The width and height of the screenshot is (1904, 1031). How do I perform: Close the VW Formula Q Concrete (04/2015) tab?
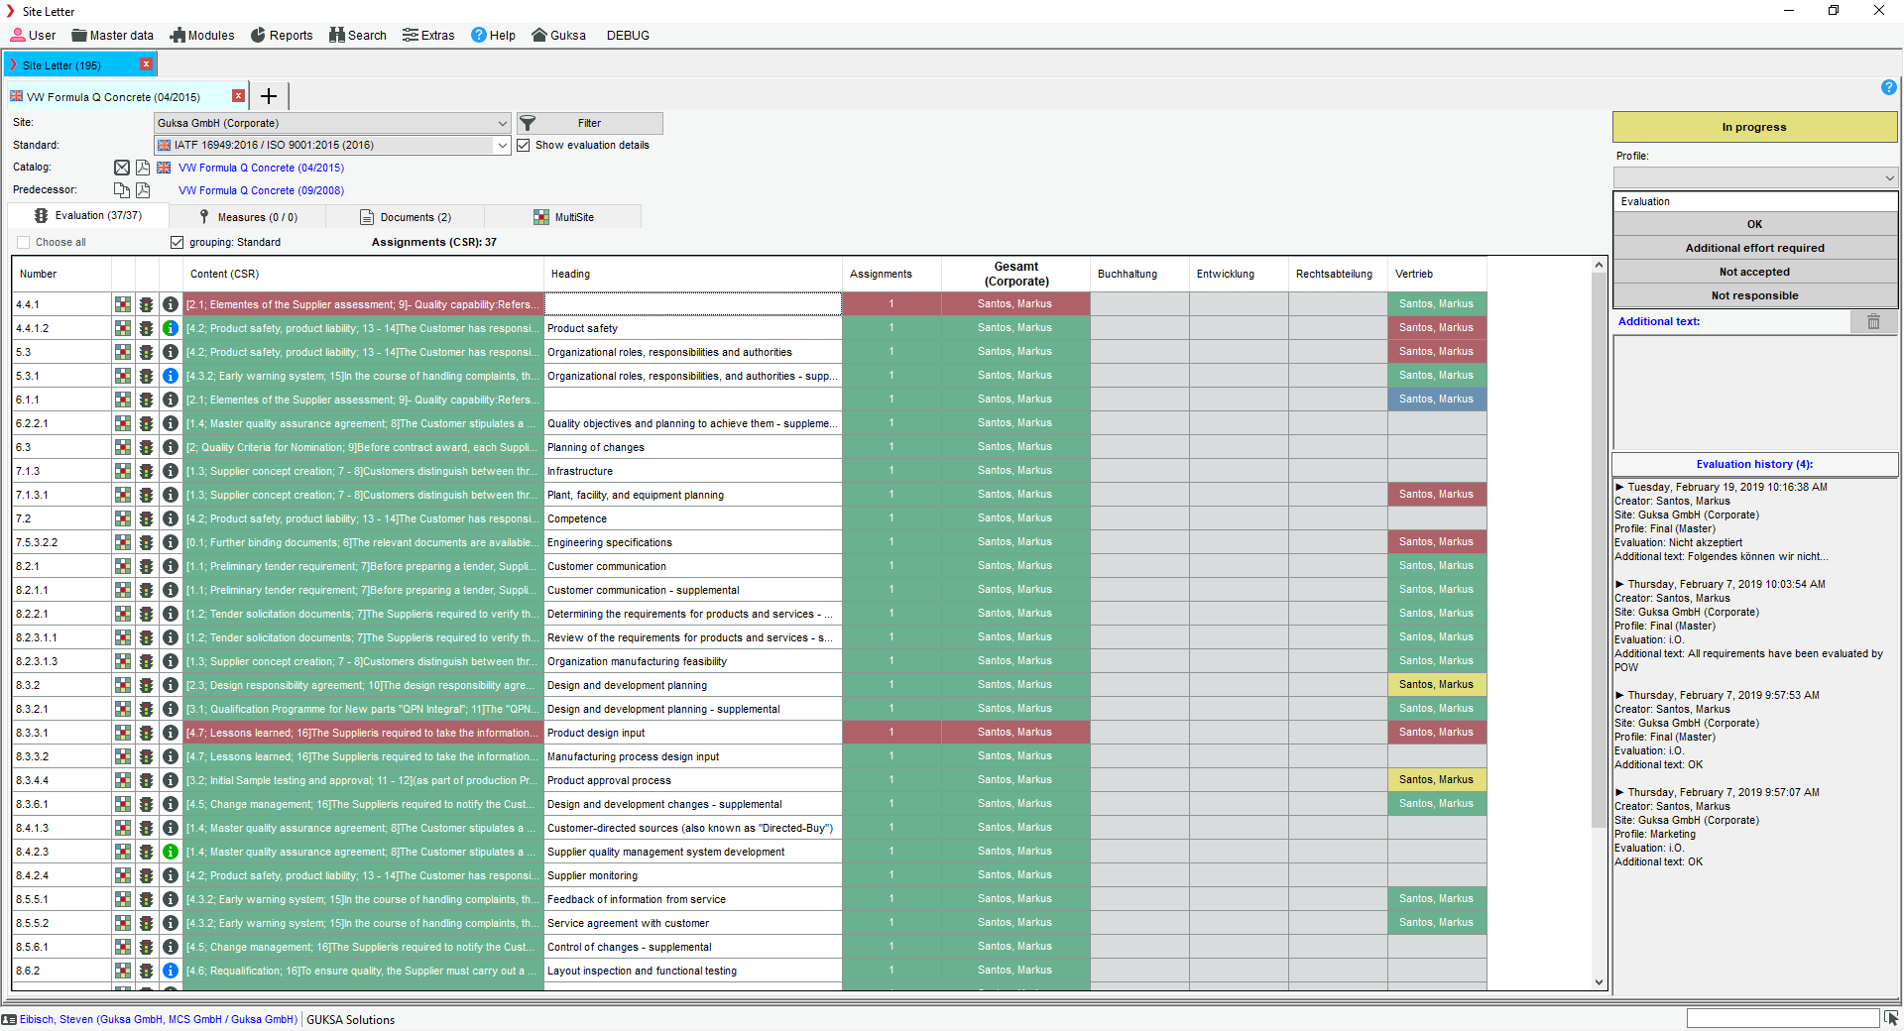(238, 96)
